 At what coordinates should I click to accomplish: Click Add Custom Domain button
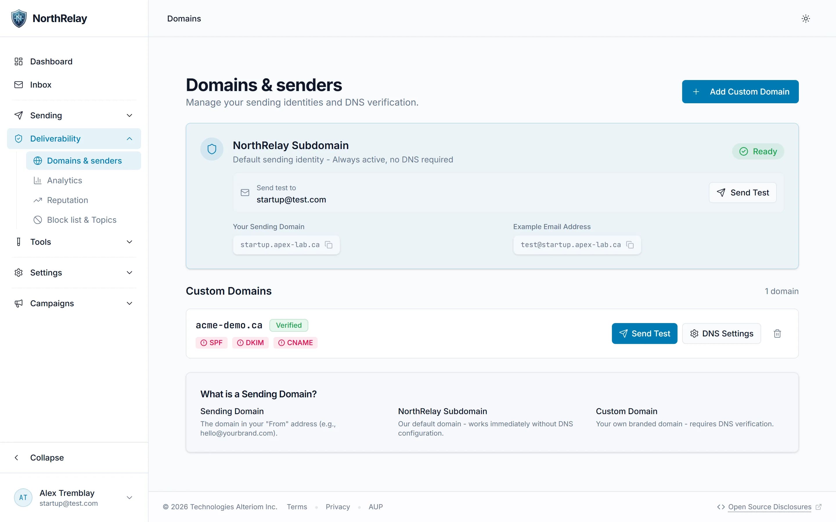740,91
